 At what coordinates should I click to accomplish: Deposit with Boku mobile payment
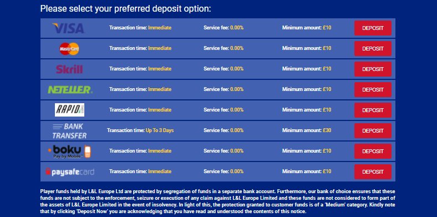click(373, 151)
